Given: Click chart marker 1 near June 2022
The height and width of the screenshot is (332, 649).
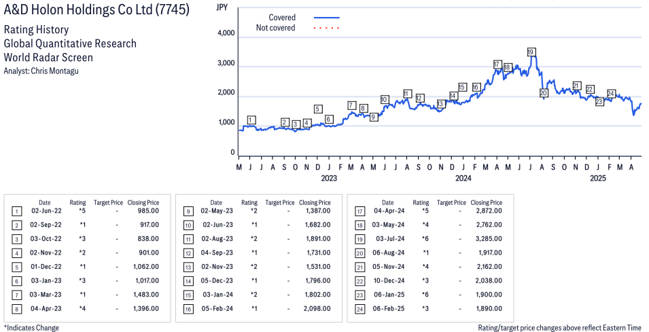Looking at the screenshot, I should [x=251, y=120].
